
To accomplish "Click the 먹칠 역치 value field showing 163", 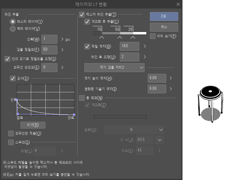I will tap(129, 46).
